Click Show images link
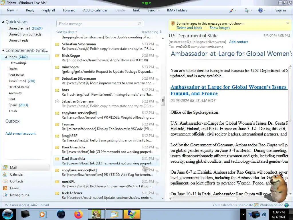 [219, 28]
